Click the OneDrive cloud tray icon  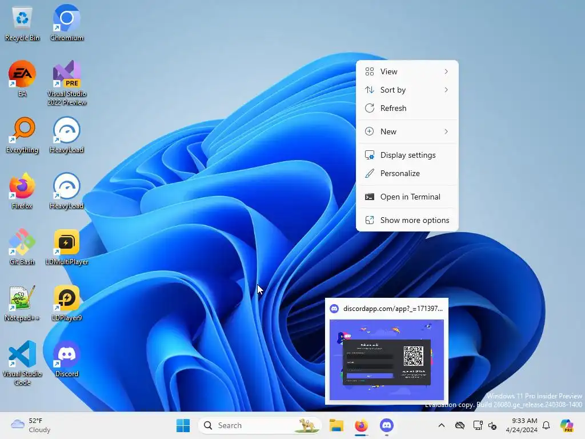tap(460, 425)
